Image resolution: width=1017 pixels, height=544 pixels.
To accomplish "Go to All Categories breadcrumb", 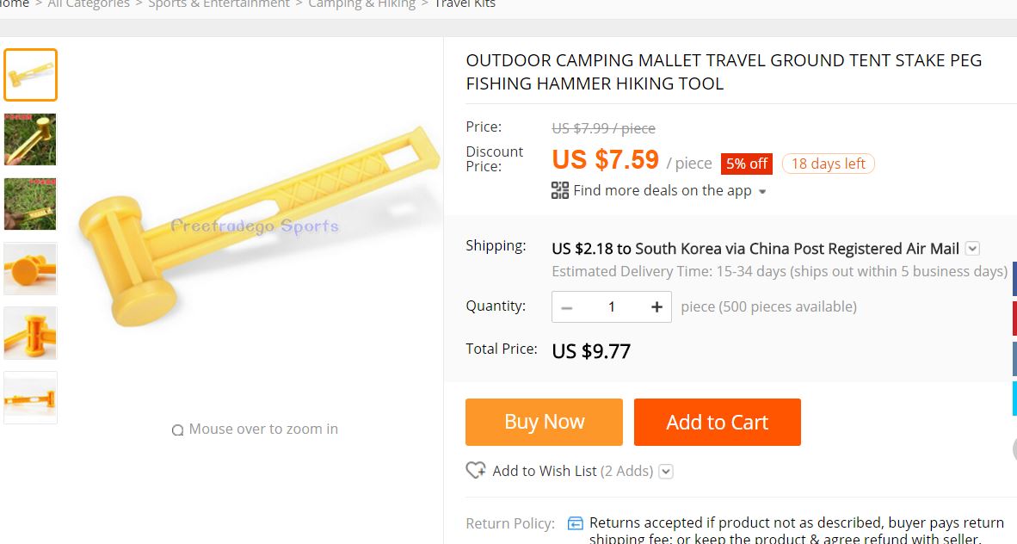I will pos(89,4).
